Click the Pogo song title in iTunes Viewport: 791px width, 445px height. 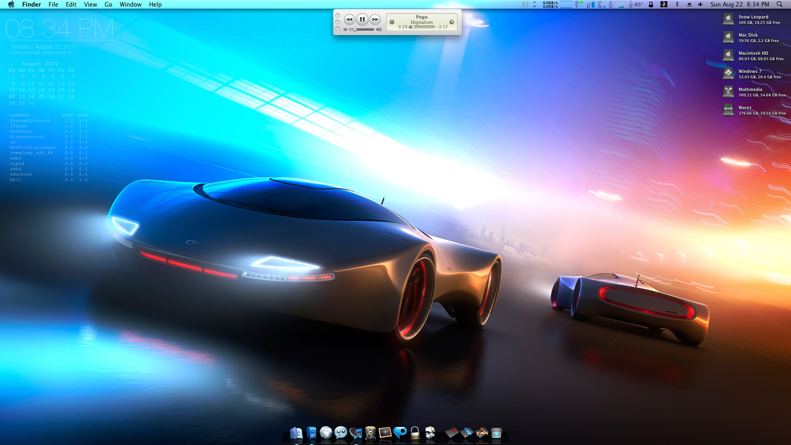pyautogui.click(x=421, y=17)
